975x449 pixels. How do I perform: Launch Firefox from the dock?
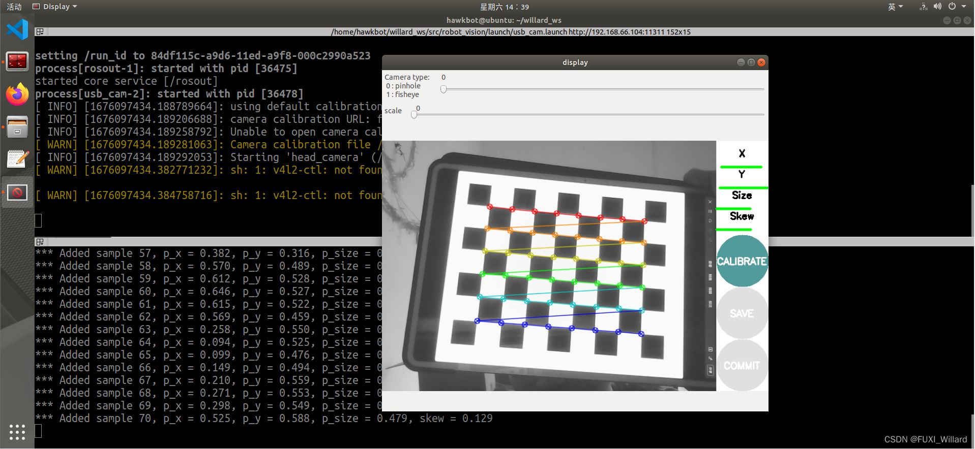[x=17, y=94]
